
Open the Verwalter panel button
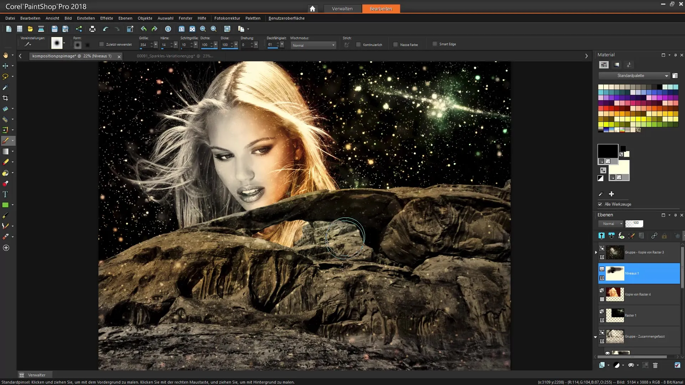(x=35, y=375)
